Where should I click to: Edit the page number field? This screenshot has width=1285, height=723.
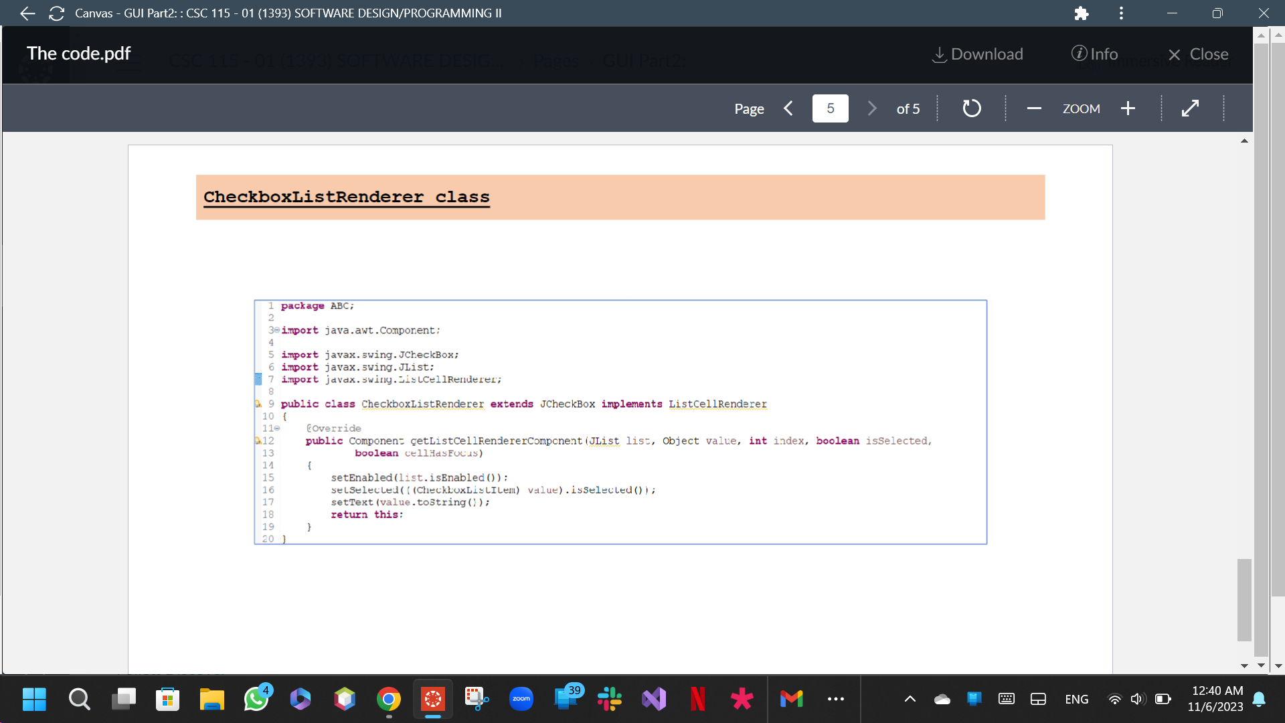point(830,108)
